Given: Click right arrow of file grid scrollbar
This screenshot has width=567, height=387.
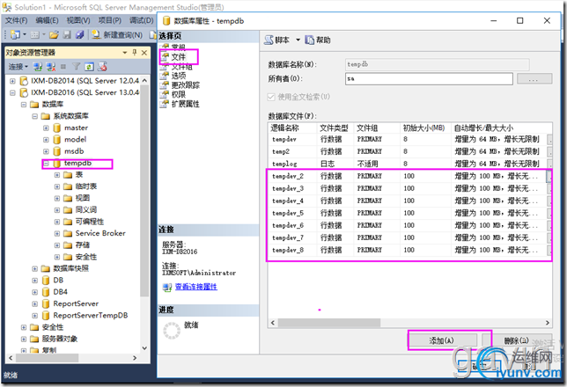Looking at the screenshot, I should (548, 323).
